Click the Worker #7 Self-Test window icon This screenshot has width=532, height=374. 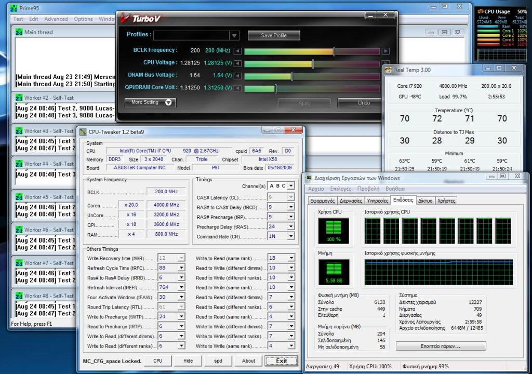19,263
